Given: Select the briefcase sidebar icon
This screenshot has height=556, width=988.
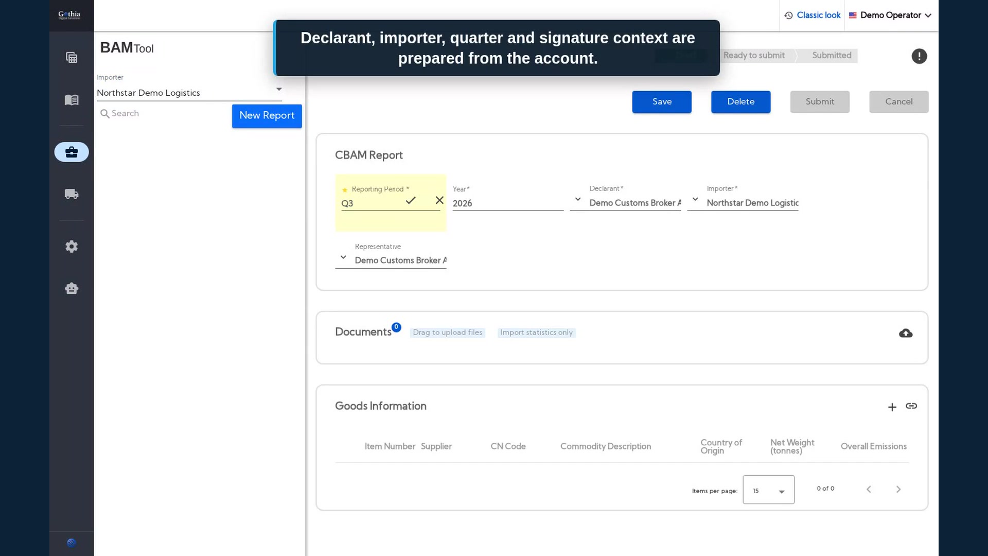Looking at the screenshot, I should click(72, 152).
